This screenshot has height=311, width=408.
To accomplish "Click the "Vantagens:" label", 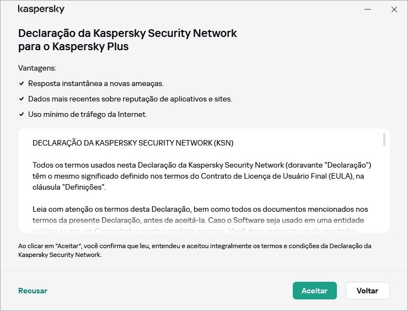I will tap(37, 68).
